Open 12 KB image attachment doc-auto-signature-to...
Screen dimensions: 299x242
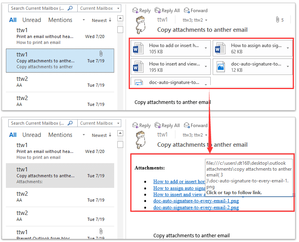[252, 67]
